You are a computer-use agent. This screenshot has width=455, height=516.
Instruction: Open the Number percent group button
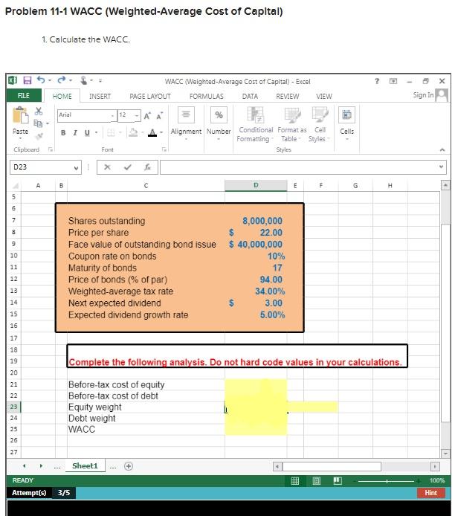click(219, 123)
